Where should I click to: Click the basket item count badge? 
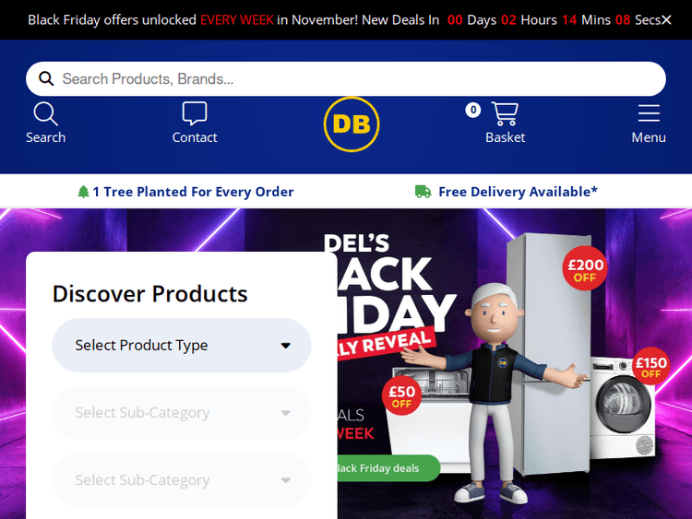click(473, 110)
